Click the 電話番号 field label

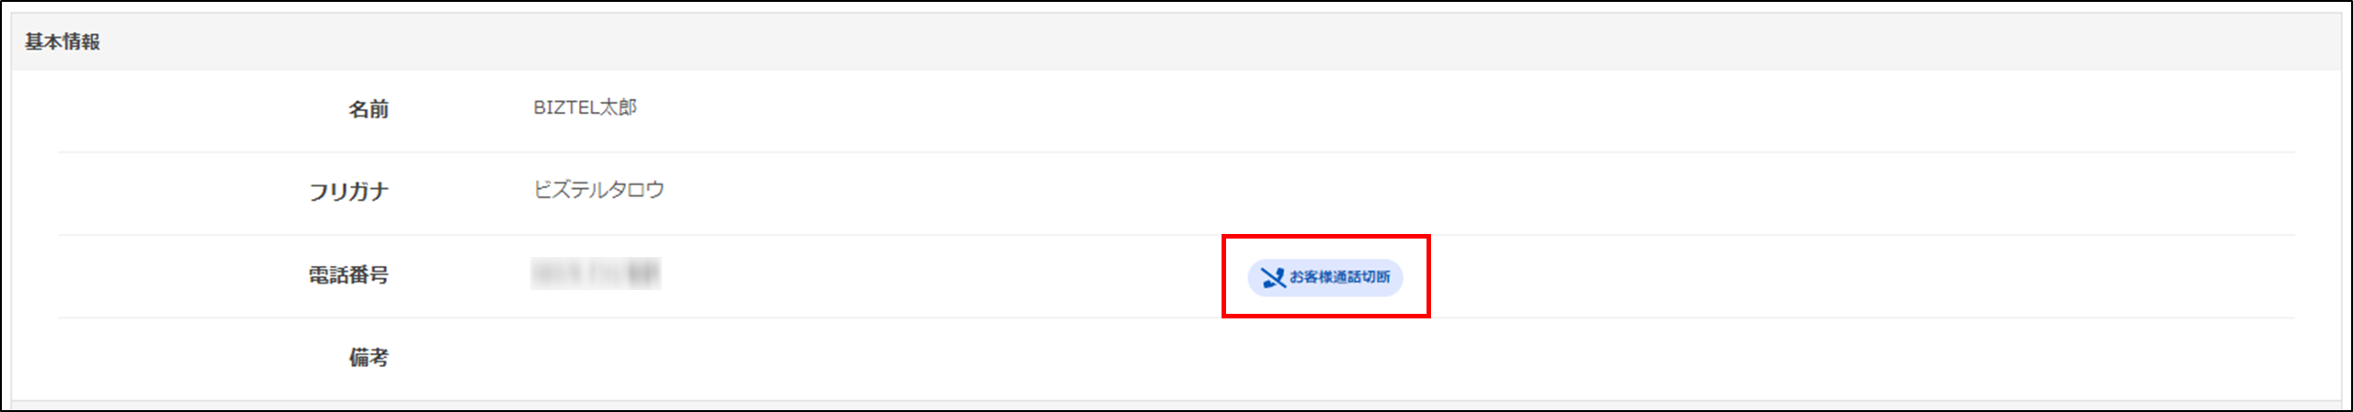coord(348,275)
